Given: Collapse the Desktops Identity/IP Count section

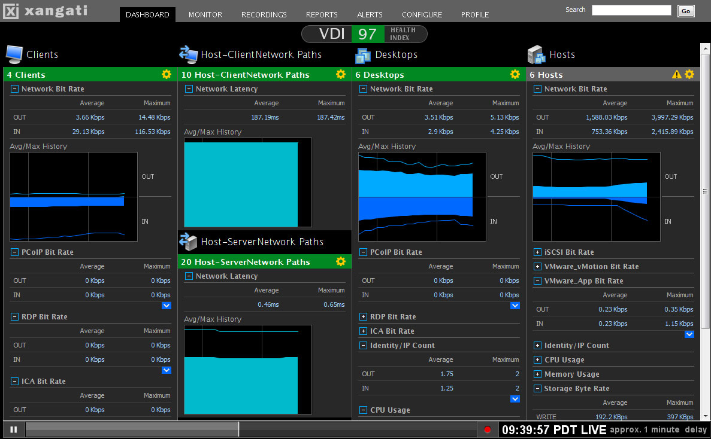Looking at the screenshot, I should click(363, 346).
